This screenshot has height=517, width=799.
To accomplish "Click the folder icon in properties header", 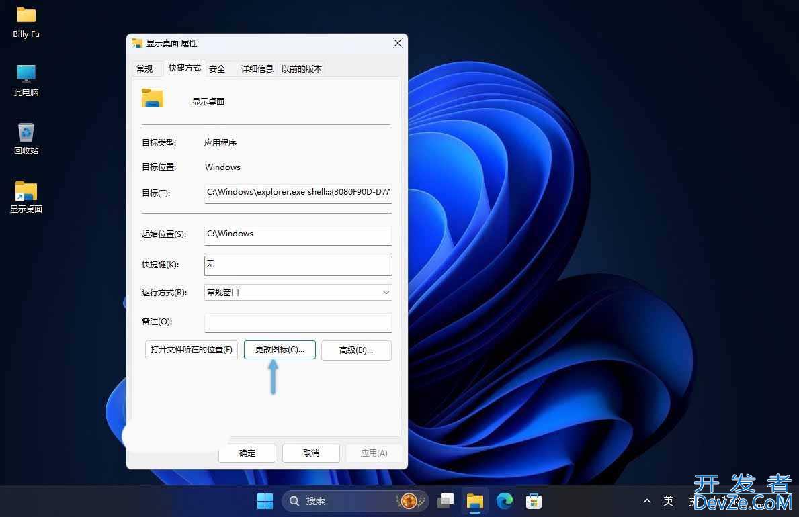I will [x=153, y=98].
